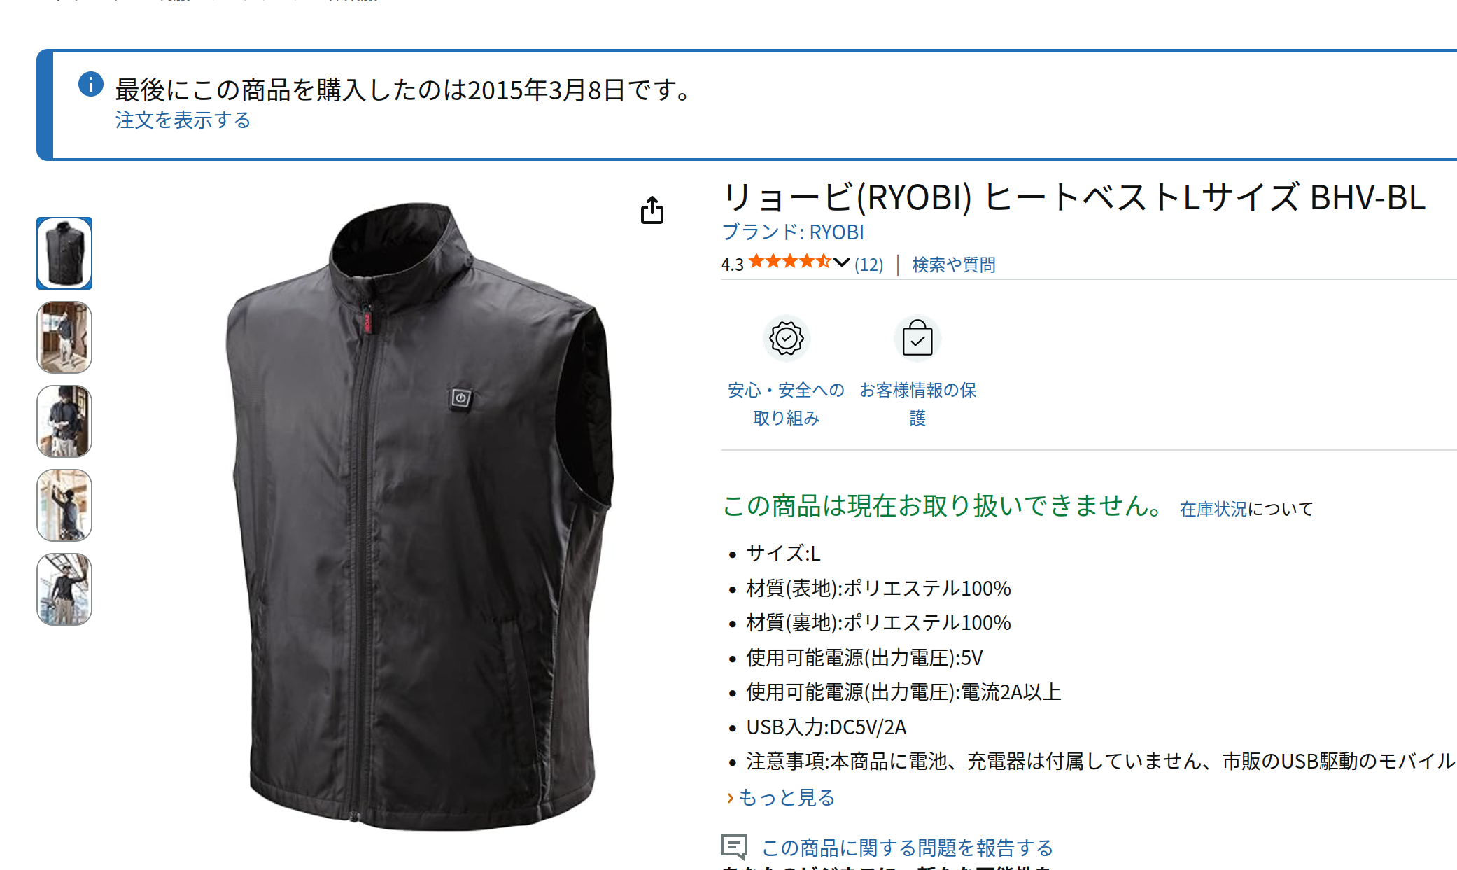Click the star rating icons
The height and width of the screenshot is (870, 1457).
790,262
